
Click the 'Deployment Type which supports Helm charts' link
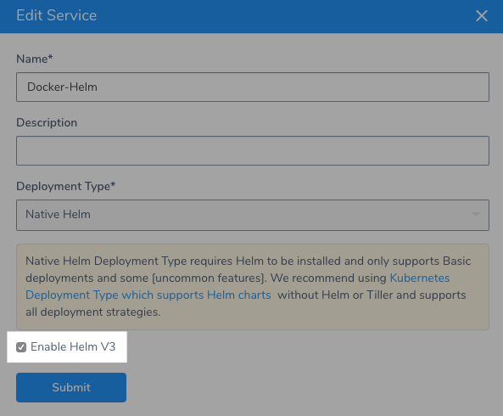click(x=148, y=295)
